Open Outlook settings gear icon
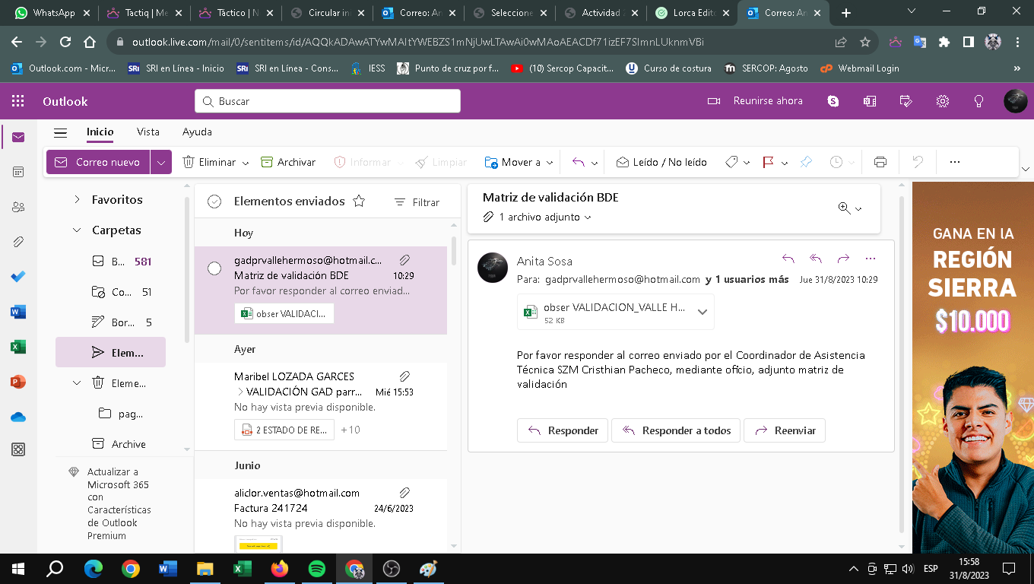Image resolution: width=1034 pixels, height=584 pixels. click(943, 101)
